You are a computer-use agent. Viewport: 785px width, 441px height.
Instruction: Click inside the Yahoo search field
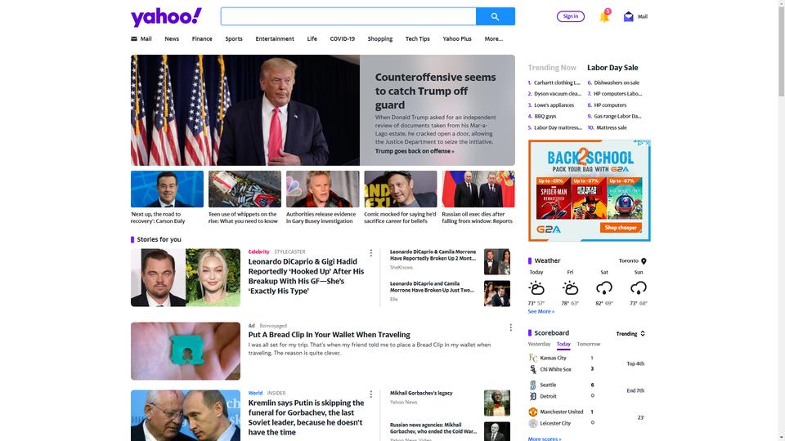tap(348, 16)
